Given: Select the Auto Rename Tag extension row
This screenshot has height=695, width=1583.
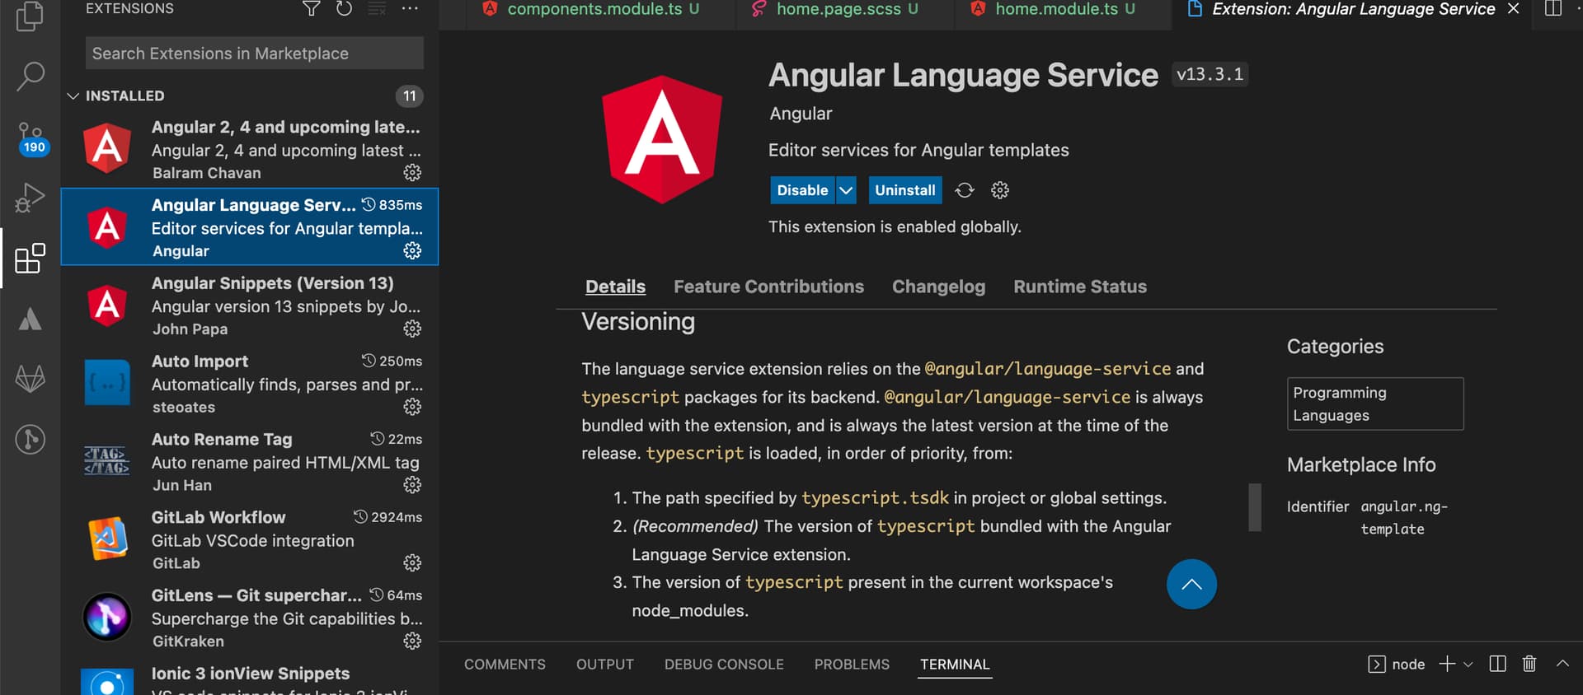Looking at the screenshot, I should pos(250,462).
